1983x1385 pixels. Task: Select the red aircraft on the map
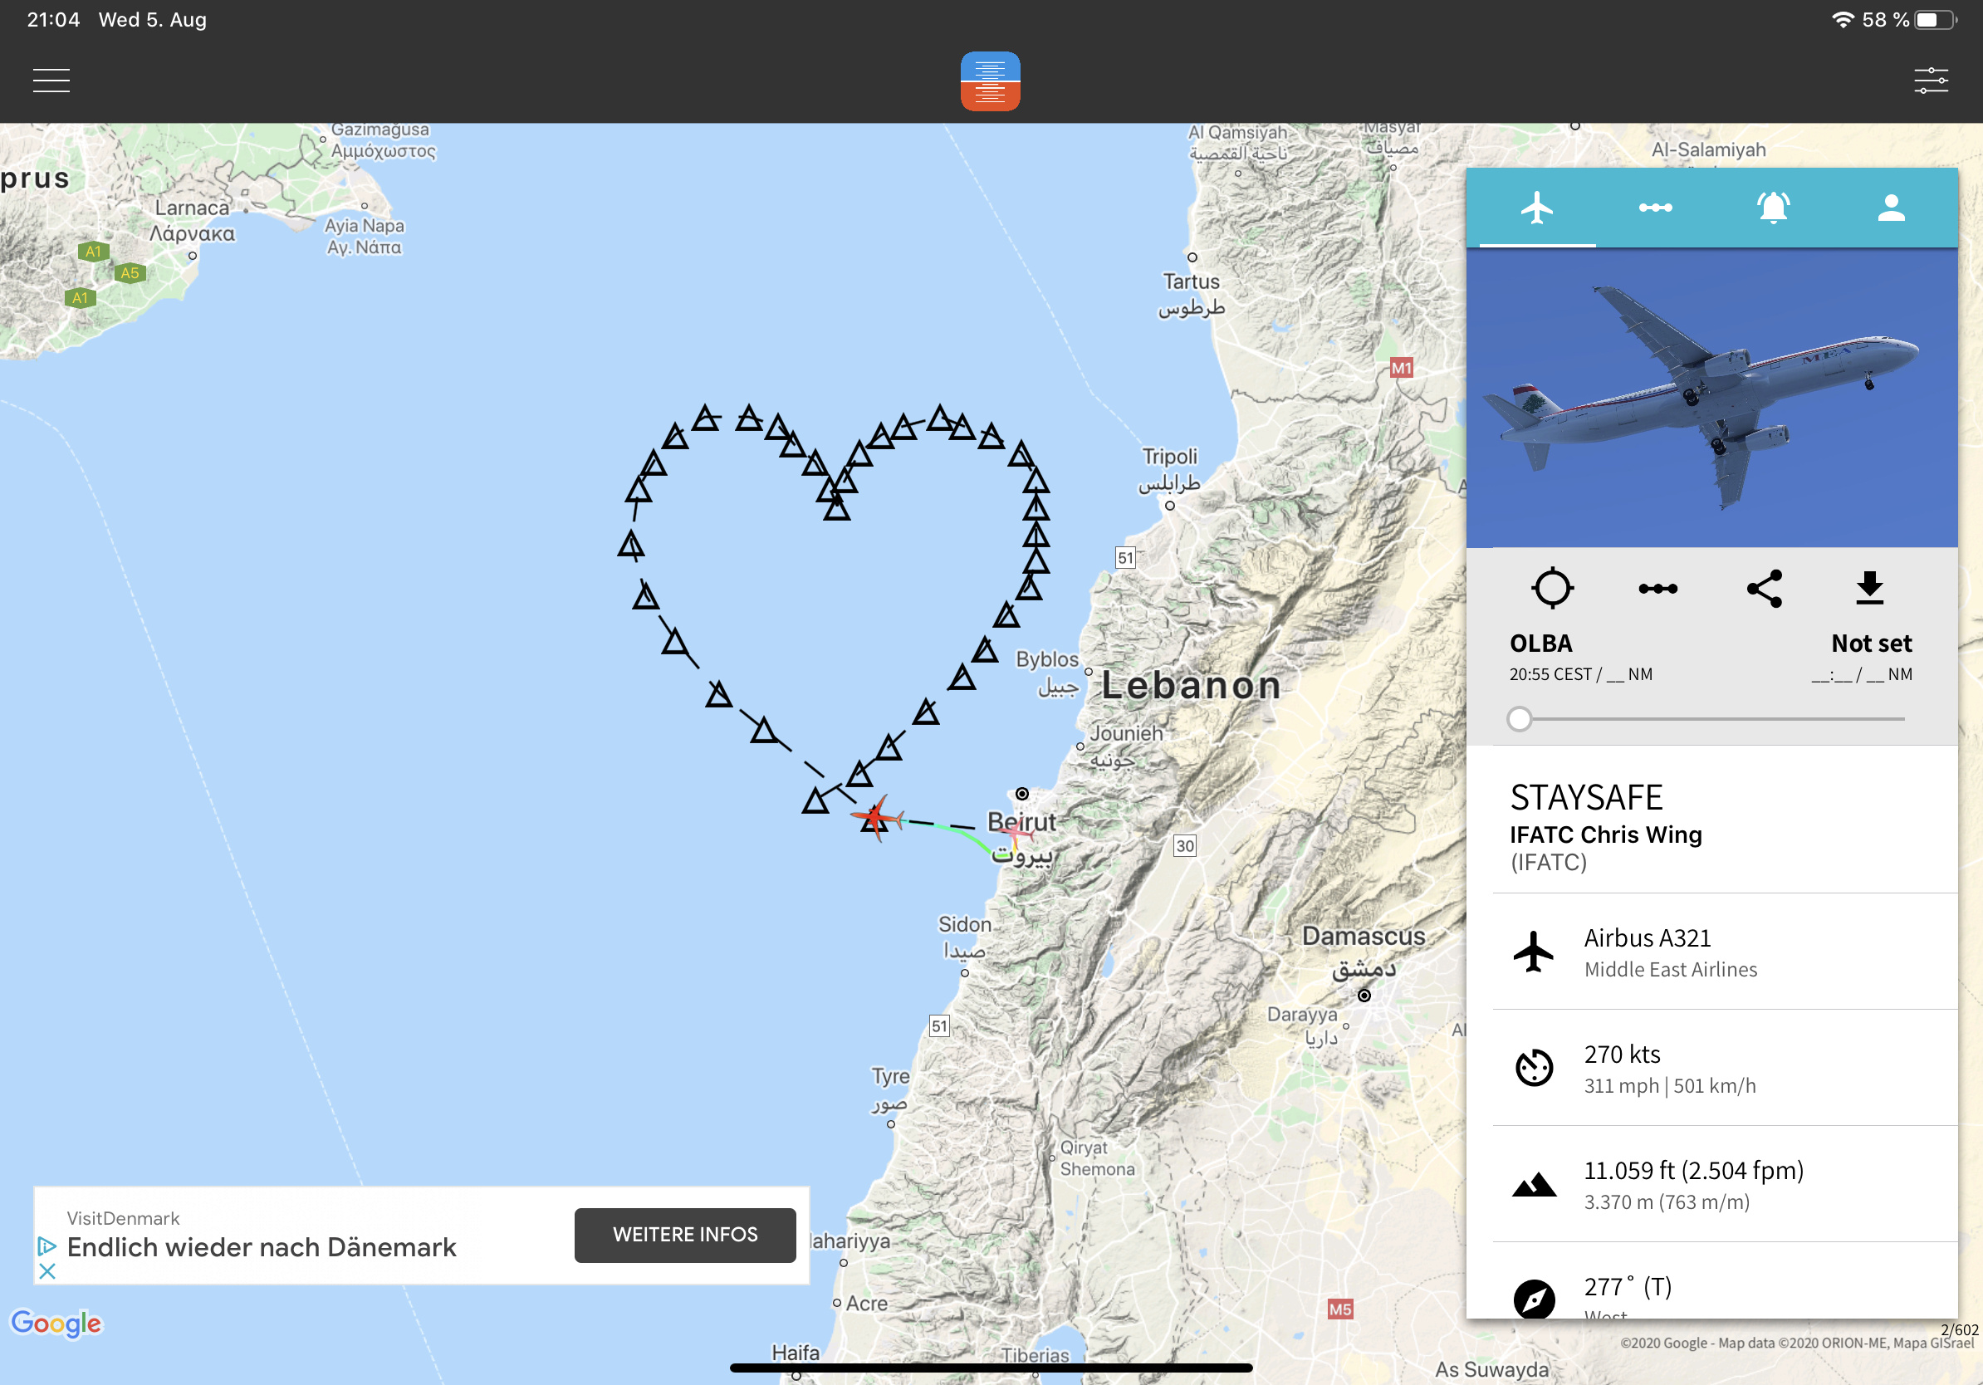[x=878, y=818]
